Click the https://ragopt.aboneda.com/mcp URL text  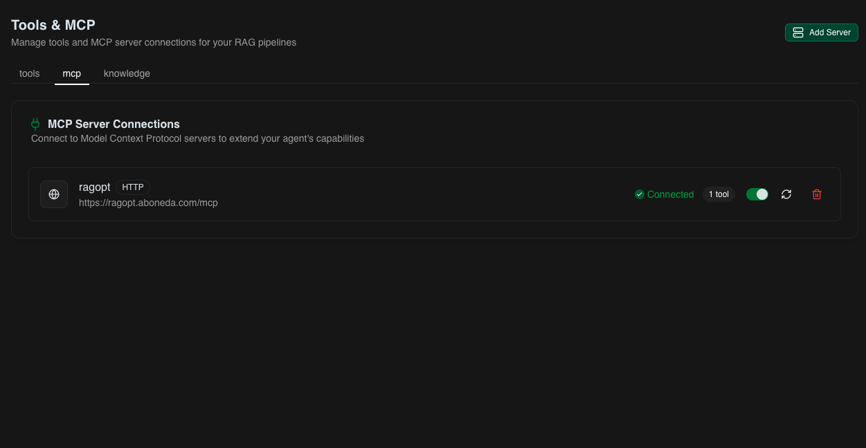pyautogui.click(x=148, y=203)
